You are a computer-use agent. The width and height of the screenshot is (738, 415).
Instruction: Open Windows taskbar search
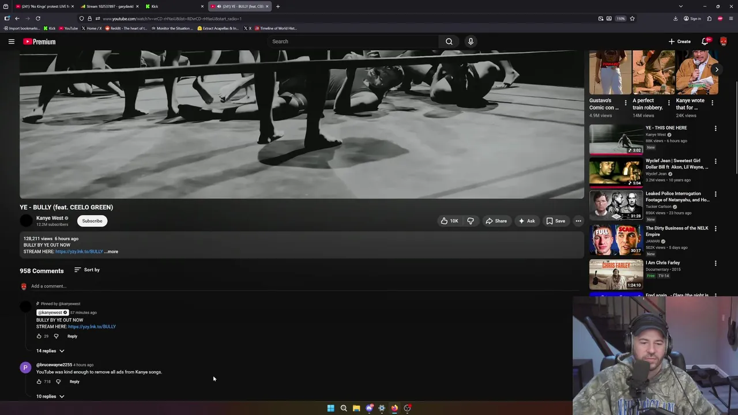344,408
